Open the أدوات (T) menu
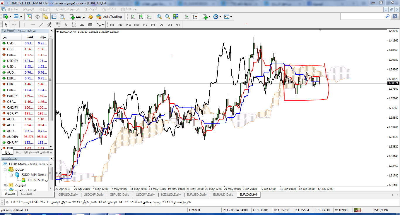 tap(91, 9)
